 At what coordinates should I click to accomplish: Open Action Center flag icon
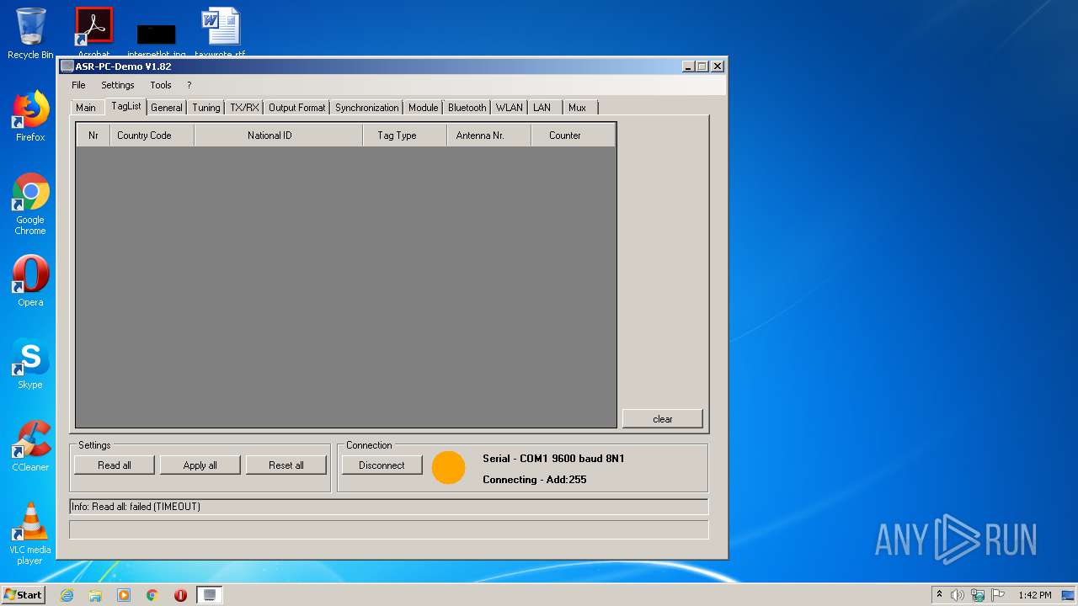(998, 595)
